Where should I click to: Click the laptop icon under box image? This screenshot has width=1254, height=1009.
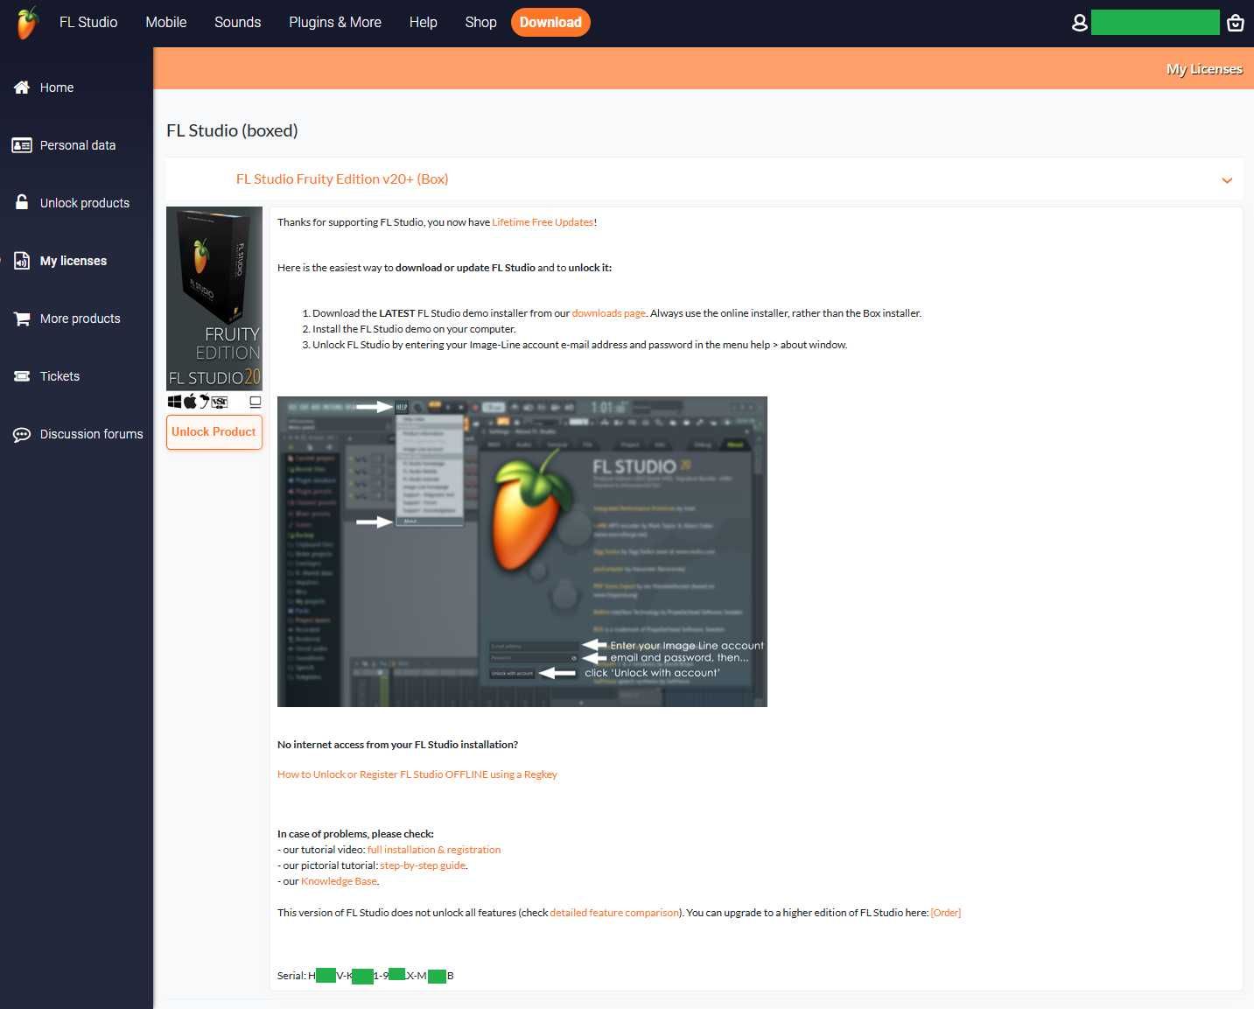pyautogui.click(x=256, y=402)
